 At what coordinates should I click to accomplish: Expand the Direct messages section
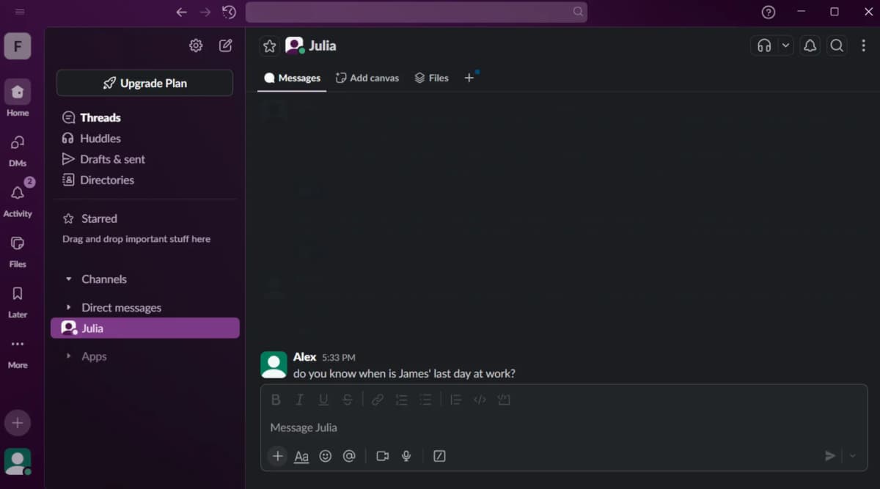tap(69, 308)
